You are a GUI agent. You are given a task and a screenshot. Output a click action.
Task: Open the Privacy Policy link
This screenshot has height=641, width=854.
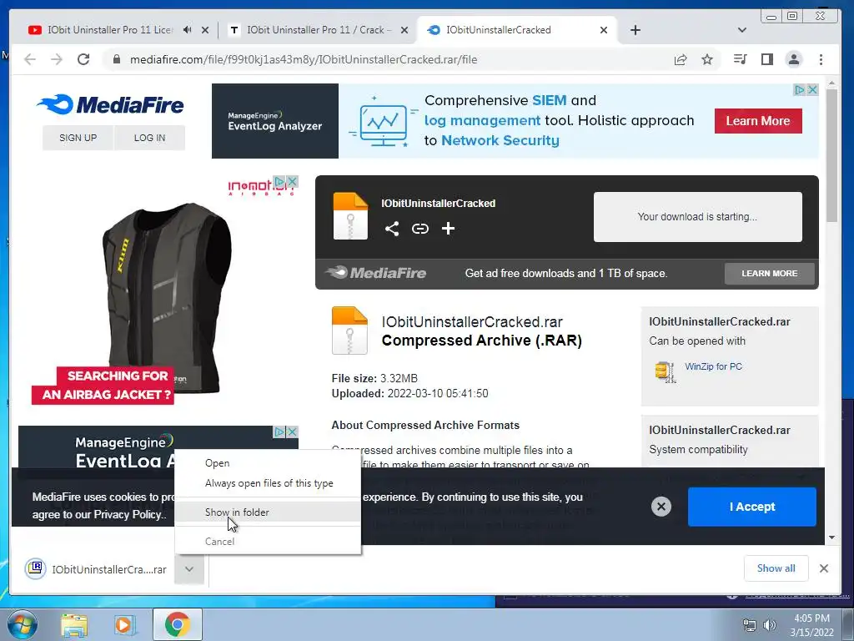[x=128, y=514]
